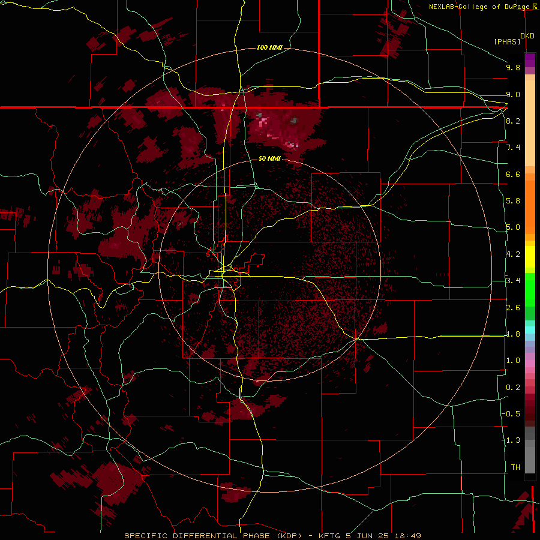
Task: Select the bright green band on the color bar
Action: tap(530, 289)
